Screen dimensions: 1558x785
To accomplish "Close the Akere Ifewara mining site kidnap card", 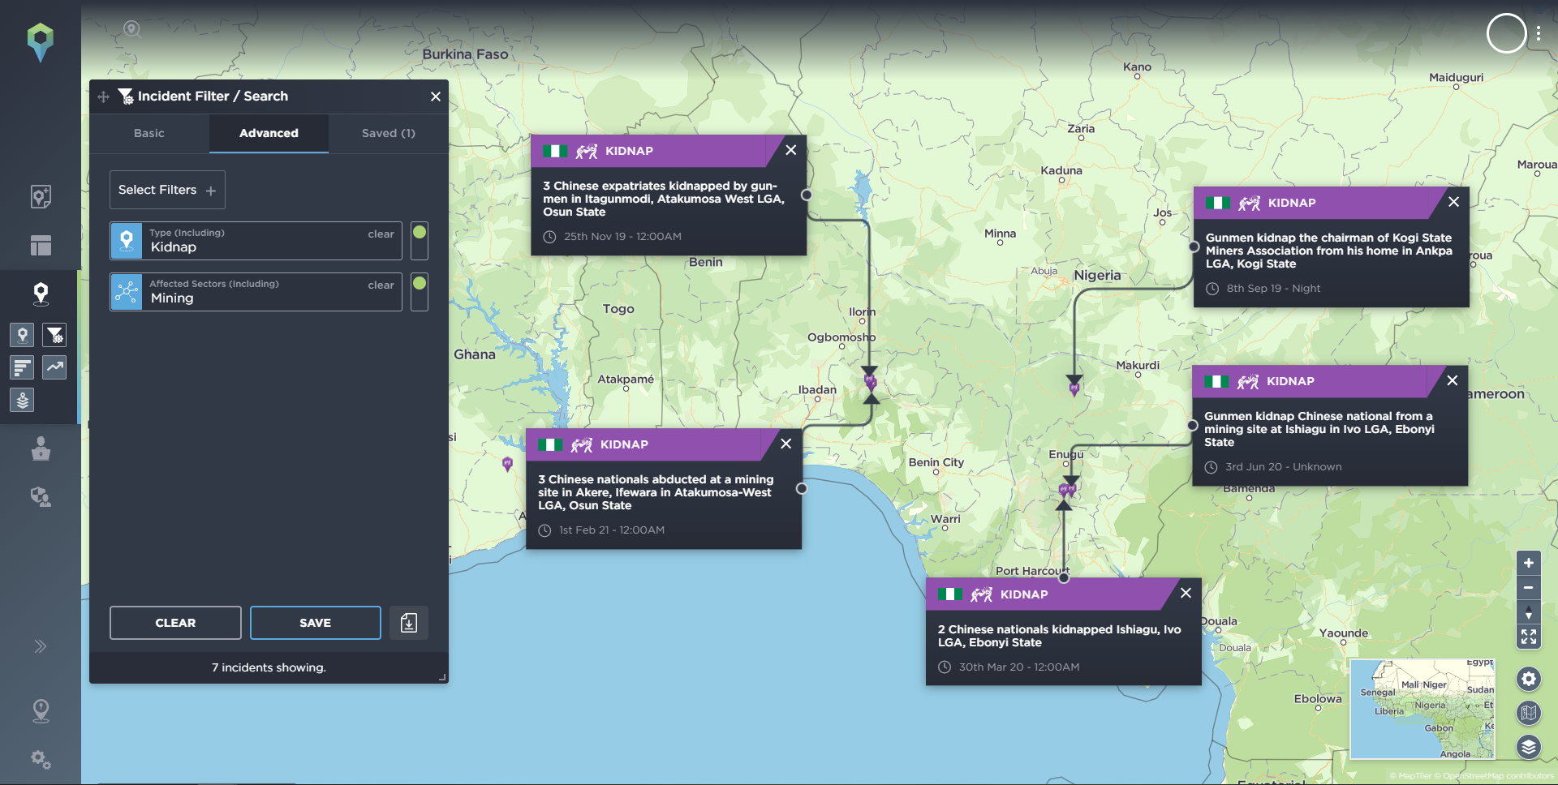I will [786, 444].
